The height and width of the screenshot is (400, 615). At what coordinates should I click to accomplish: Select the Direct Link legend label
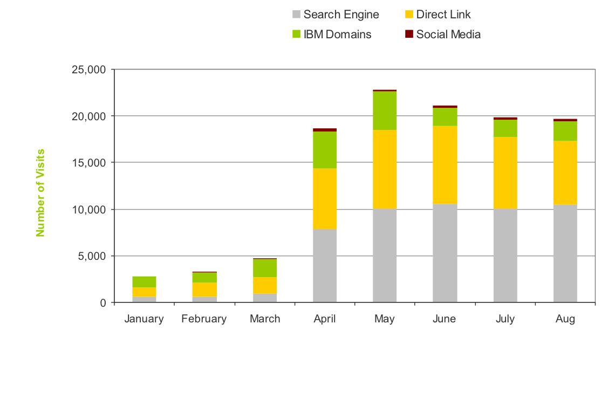tap(443, 15)
